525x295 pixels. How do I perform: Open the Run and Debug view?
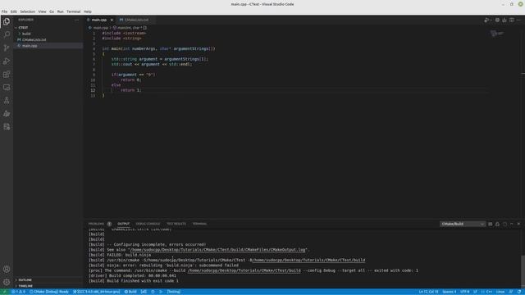point(7,61)
